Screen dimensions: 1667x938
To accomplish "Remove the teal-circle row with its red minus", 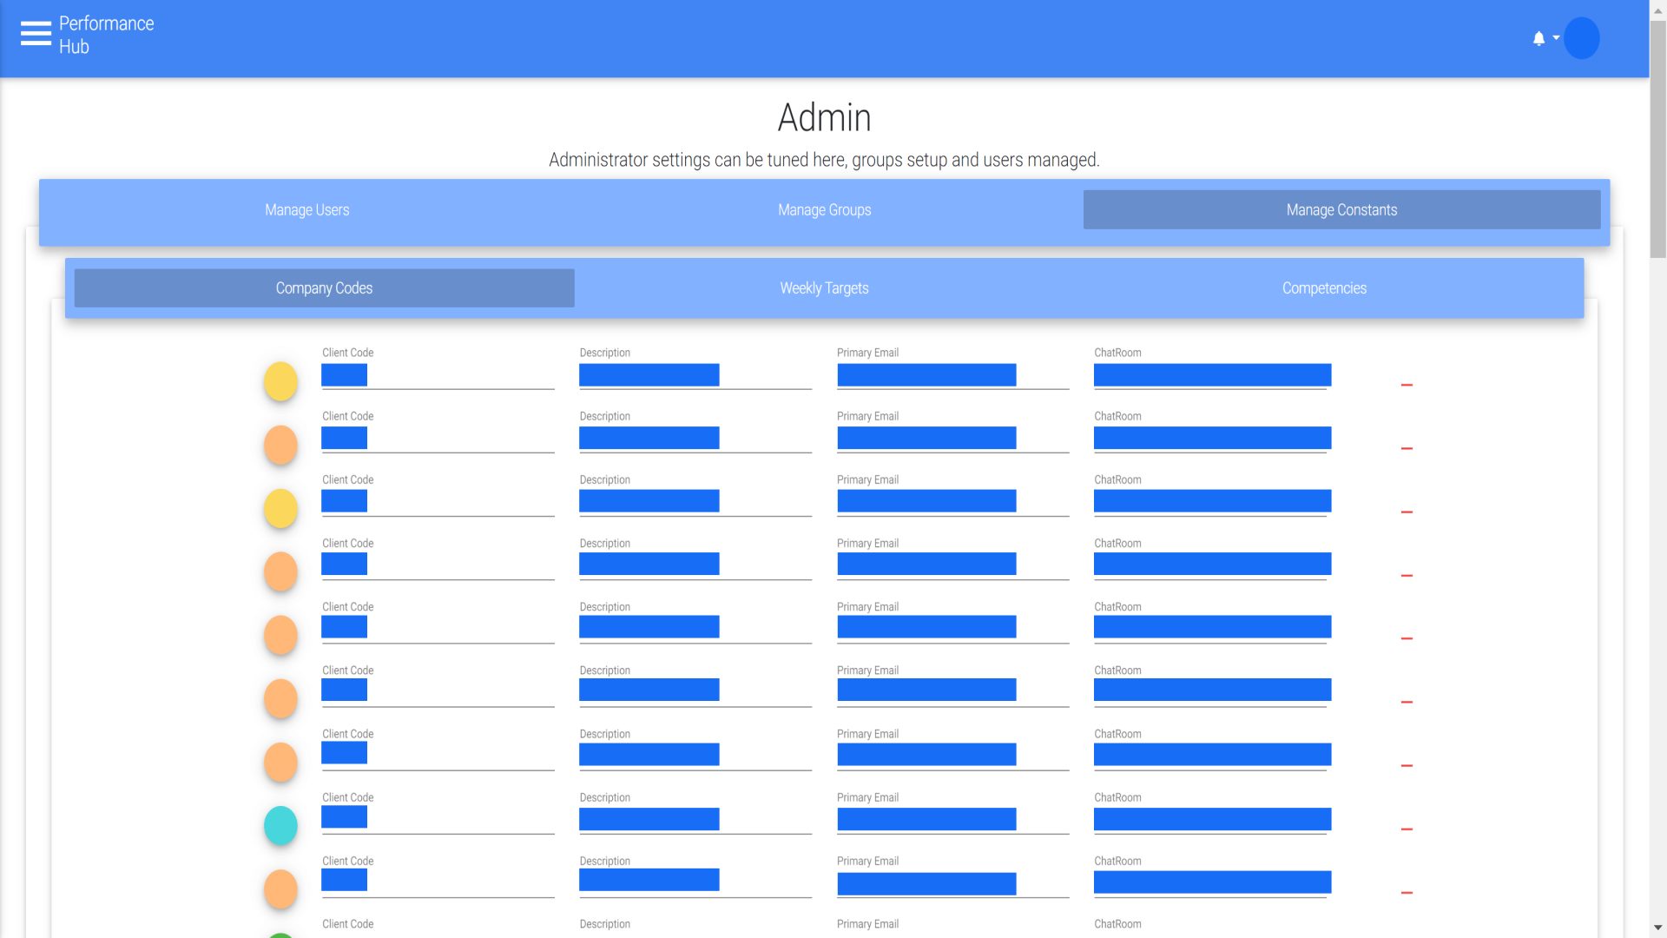I will [1407, 829].
